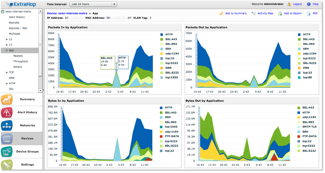Collapse the App tree node

point(7,50)
